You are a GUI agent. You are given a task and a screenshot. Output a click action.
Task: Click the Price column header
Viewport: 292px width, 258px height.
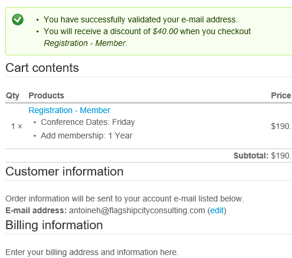pyautogui.click(x=281, y=95)
